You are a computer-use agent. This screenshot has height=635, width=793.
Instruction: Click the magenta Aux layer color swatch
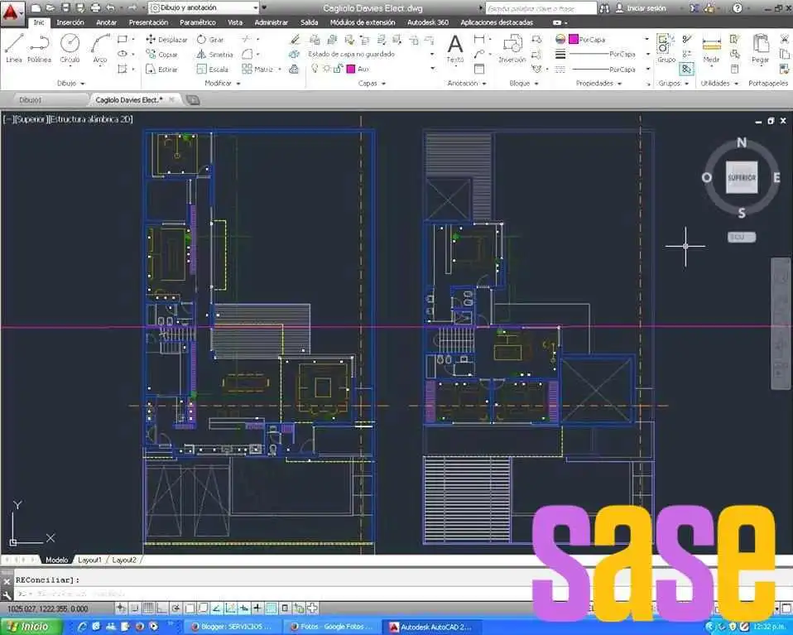tap(351, 69)
